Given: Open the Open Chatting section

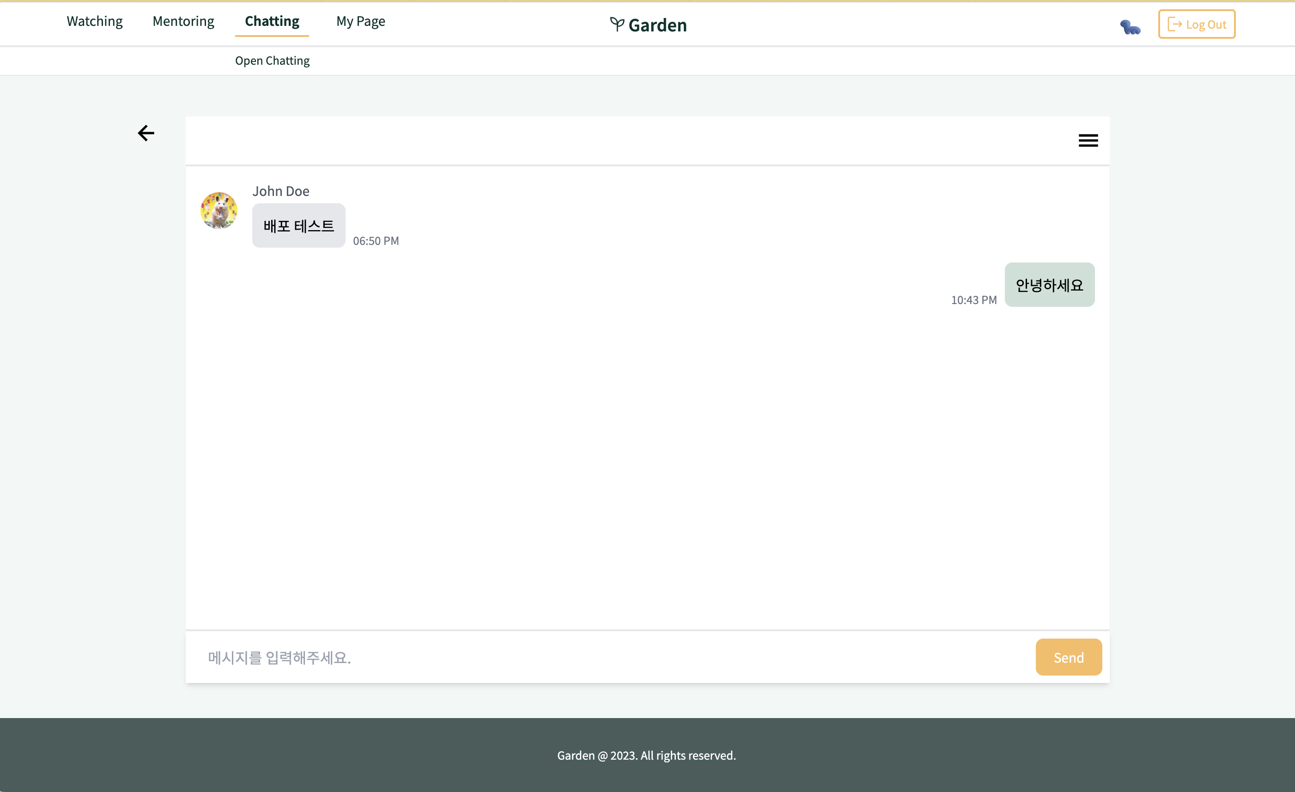Looking at the screenshot, I should tap(272, 61).
